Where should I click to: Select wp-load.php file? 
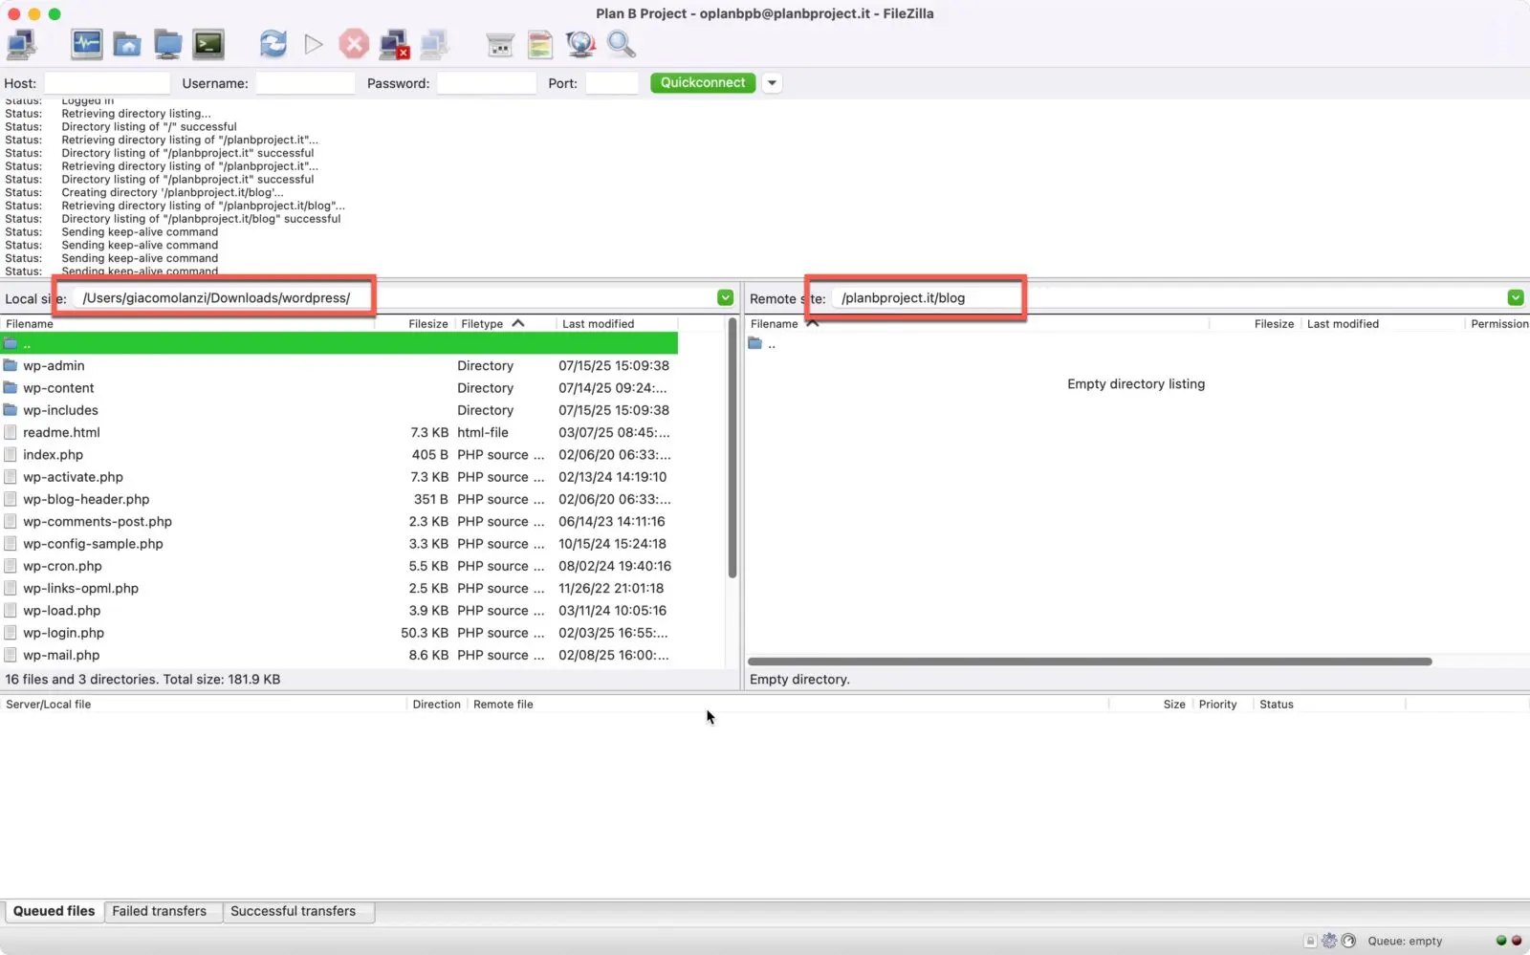[339, 610]
